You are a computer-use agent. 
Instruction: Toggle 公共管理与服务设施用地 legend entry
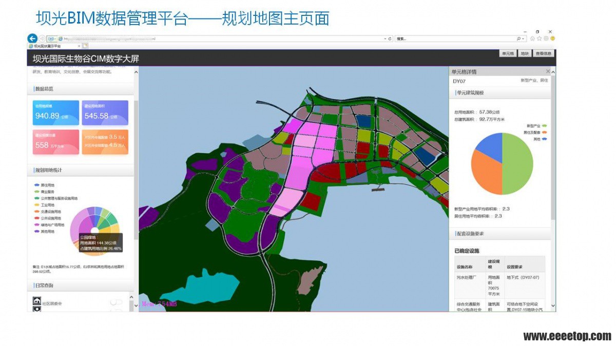click(x=55, y=198)
